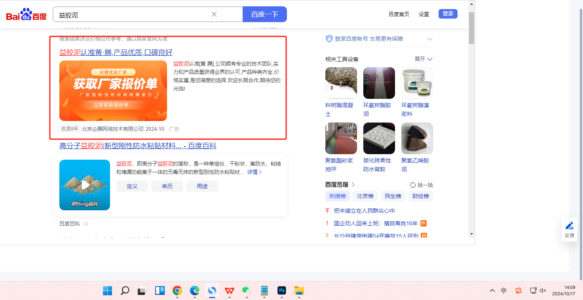Click the Baidu logo
The height and width of the screenshot is (300, 583).
(x=26, y=15)
